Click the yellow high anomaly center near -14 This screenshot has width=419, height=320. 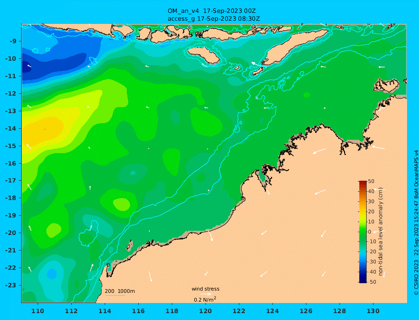click(x=43, y=130)
